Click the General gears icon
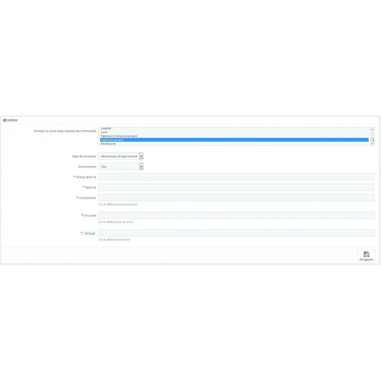Screen dimensions: 381x381 [x=5, y=120]
